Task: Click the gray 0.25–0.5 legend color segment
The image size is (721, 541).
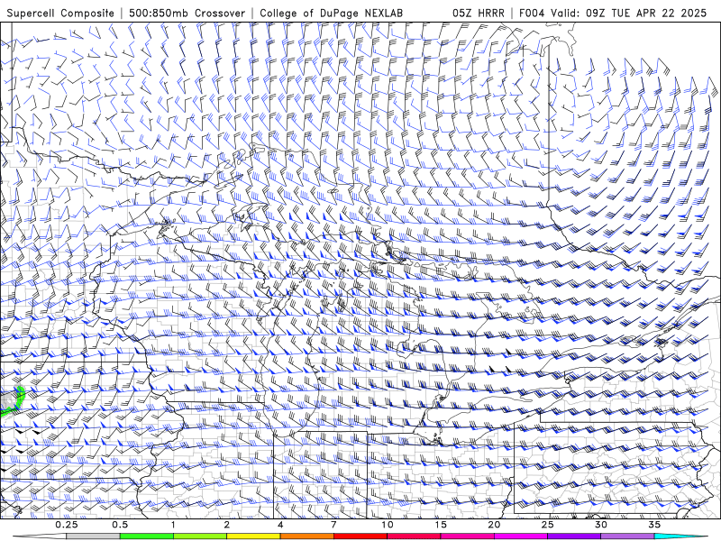Action: [93, 536]
